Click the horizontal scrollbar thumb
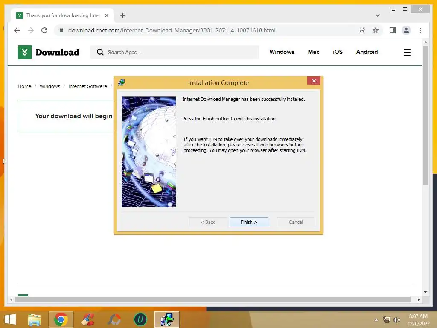 [213, 299]
